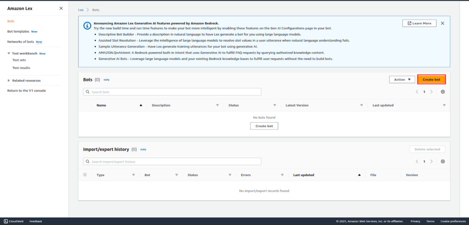Open Test sets in sidebar
The image size is (469, 225).
19,60
